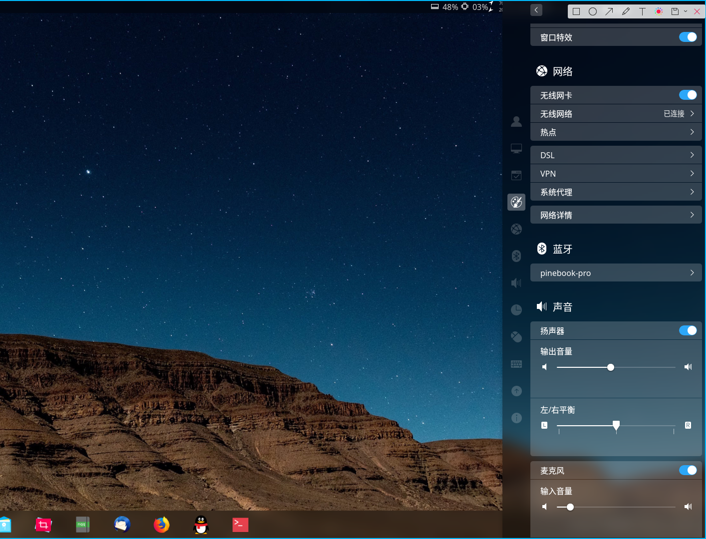
Task: Select the rectangle annotation tool
Action: tap(576, 11)
